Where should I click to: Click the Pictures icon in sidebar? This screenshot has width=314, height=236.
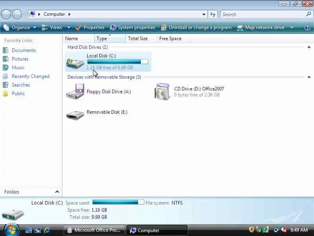coord(5,59)
